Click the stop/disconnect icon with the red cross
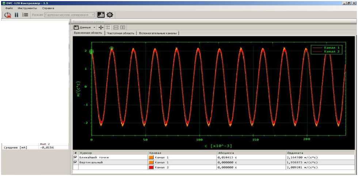 click(x=8, y=15)
